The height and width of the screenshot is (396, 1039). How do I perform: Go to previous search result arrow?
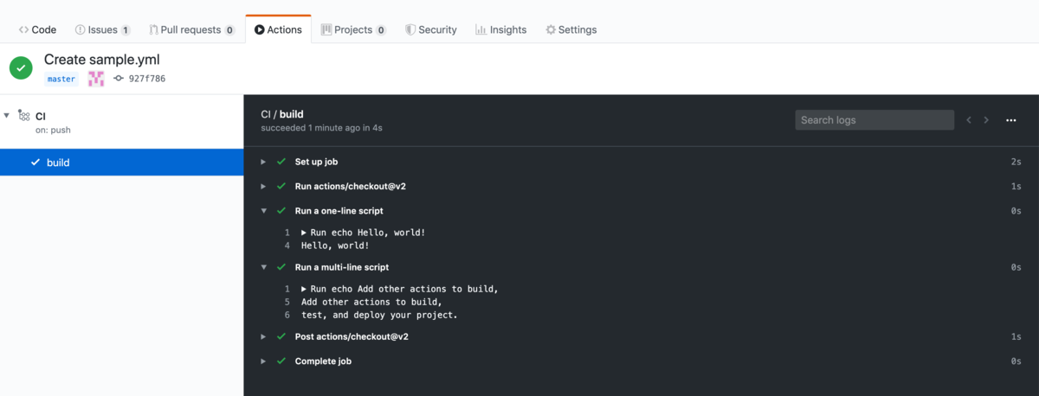coord(969,120)
